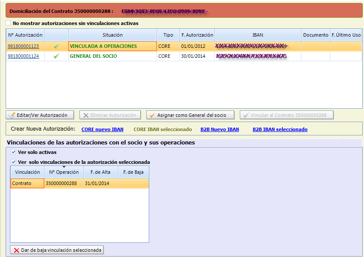Sort links by Nº Operación column header

pos(64,172)
